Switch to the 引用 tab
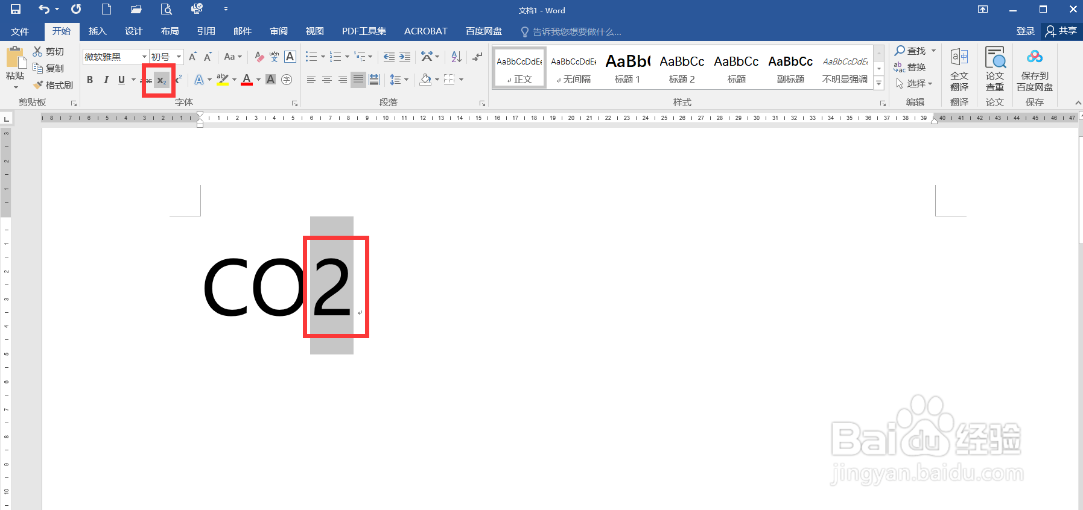 pos(206,31)
